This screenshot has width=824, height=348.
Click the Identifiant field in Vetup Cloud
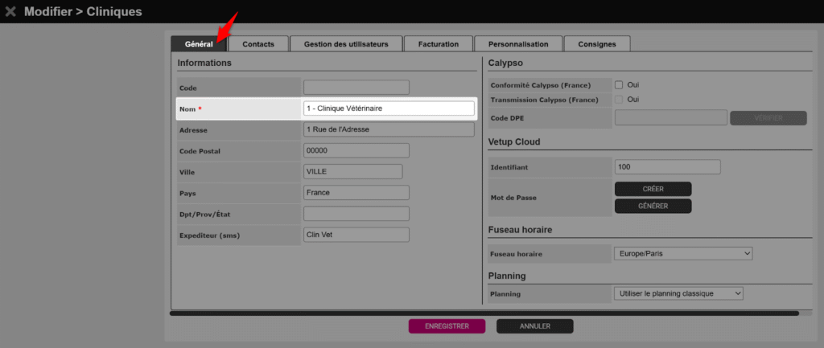(x=666, y=167)
